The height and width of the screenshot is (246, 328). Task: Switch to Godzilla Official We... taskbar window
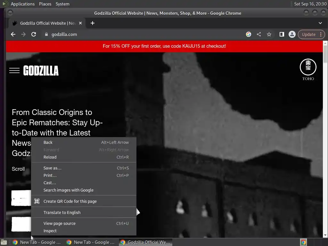(146, 242)
